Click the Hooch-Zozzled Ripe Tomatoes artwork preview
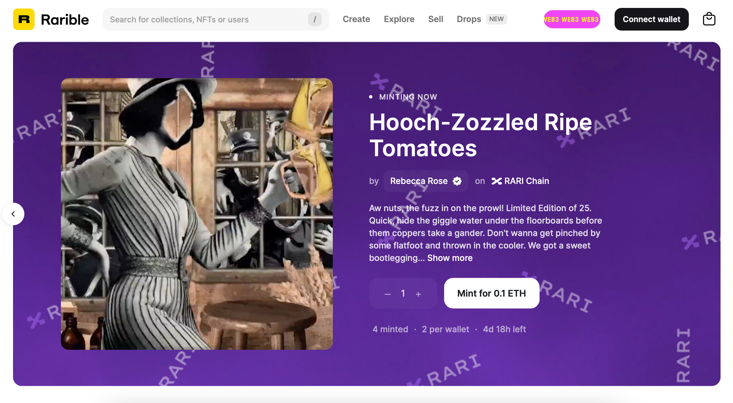 (197, 214)
